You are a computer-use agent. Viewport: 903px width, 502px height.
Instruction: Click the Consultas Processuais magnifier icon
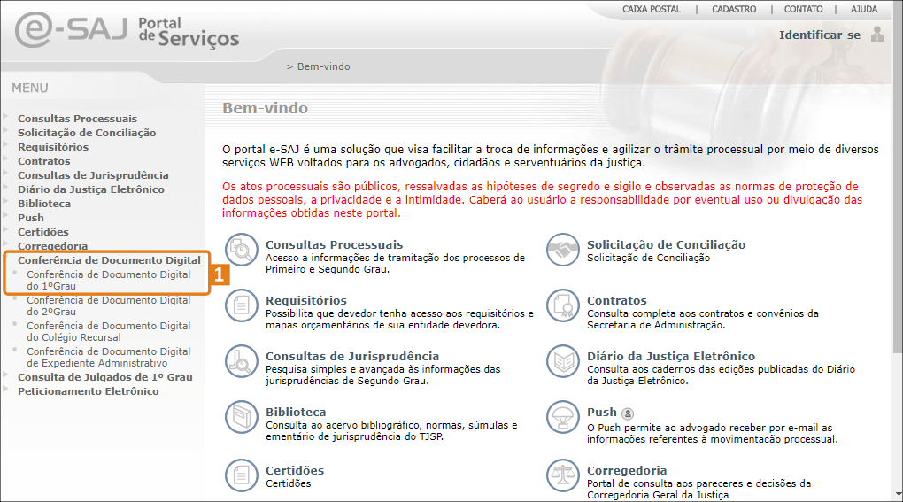point(242,250)
